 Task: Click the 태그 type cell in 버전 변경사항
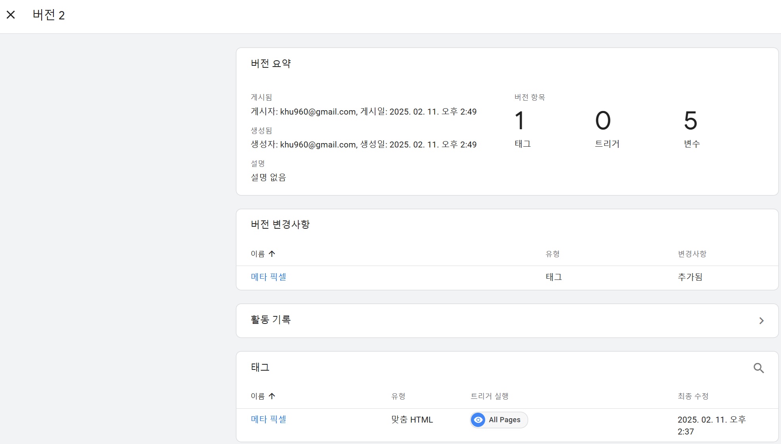tap(554, 277)
